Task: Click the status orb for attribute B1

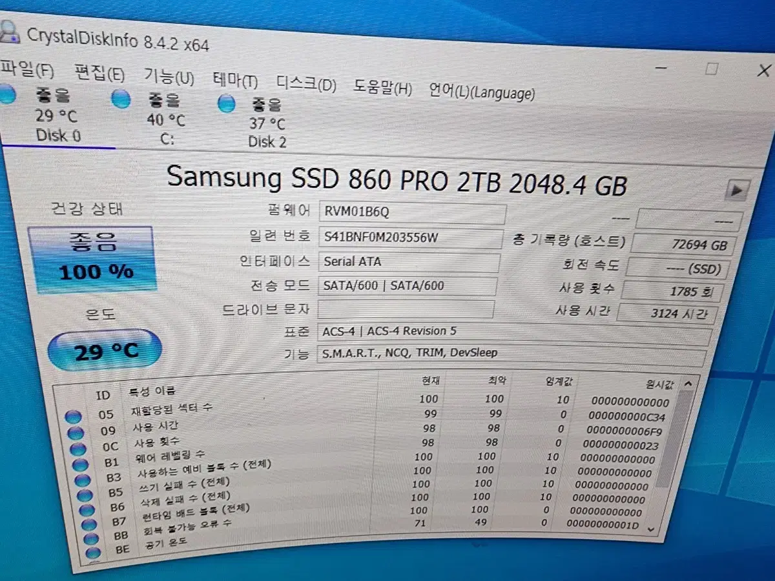Action: pos(81,465)
